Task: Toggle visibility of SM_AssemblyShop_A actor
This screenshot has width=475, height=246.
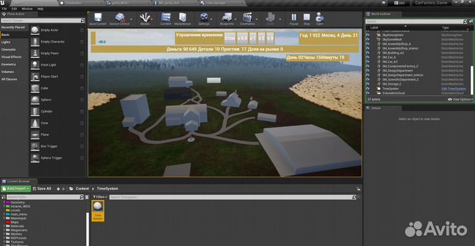Action: click(x=367, y=44)
